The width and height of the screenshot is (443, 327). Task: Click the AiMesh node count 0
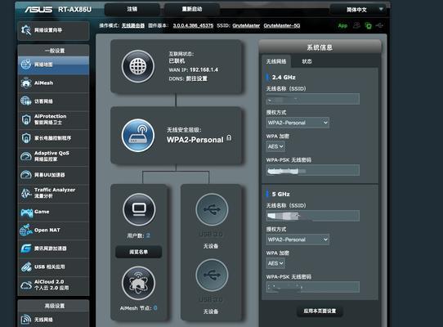[x=155, y=307]
